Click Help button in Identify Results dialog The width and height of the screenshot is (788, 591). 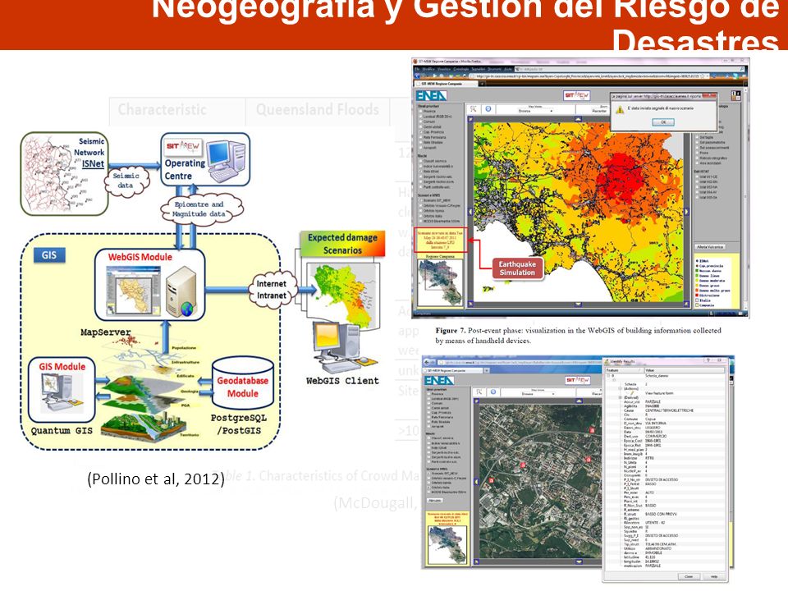[714, 576]
